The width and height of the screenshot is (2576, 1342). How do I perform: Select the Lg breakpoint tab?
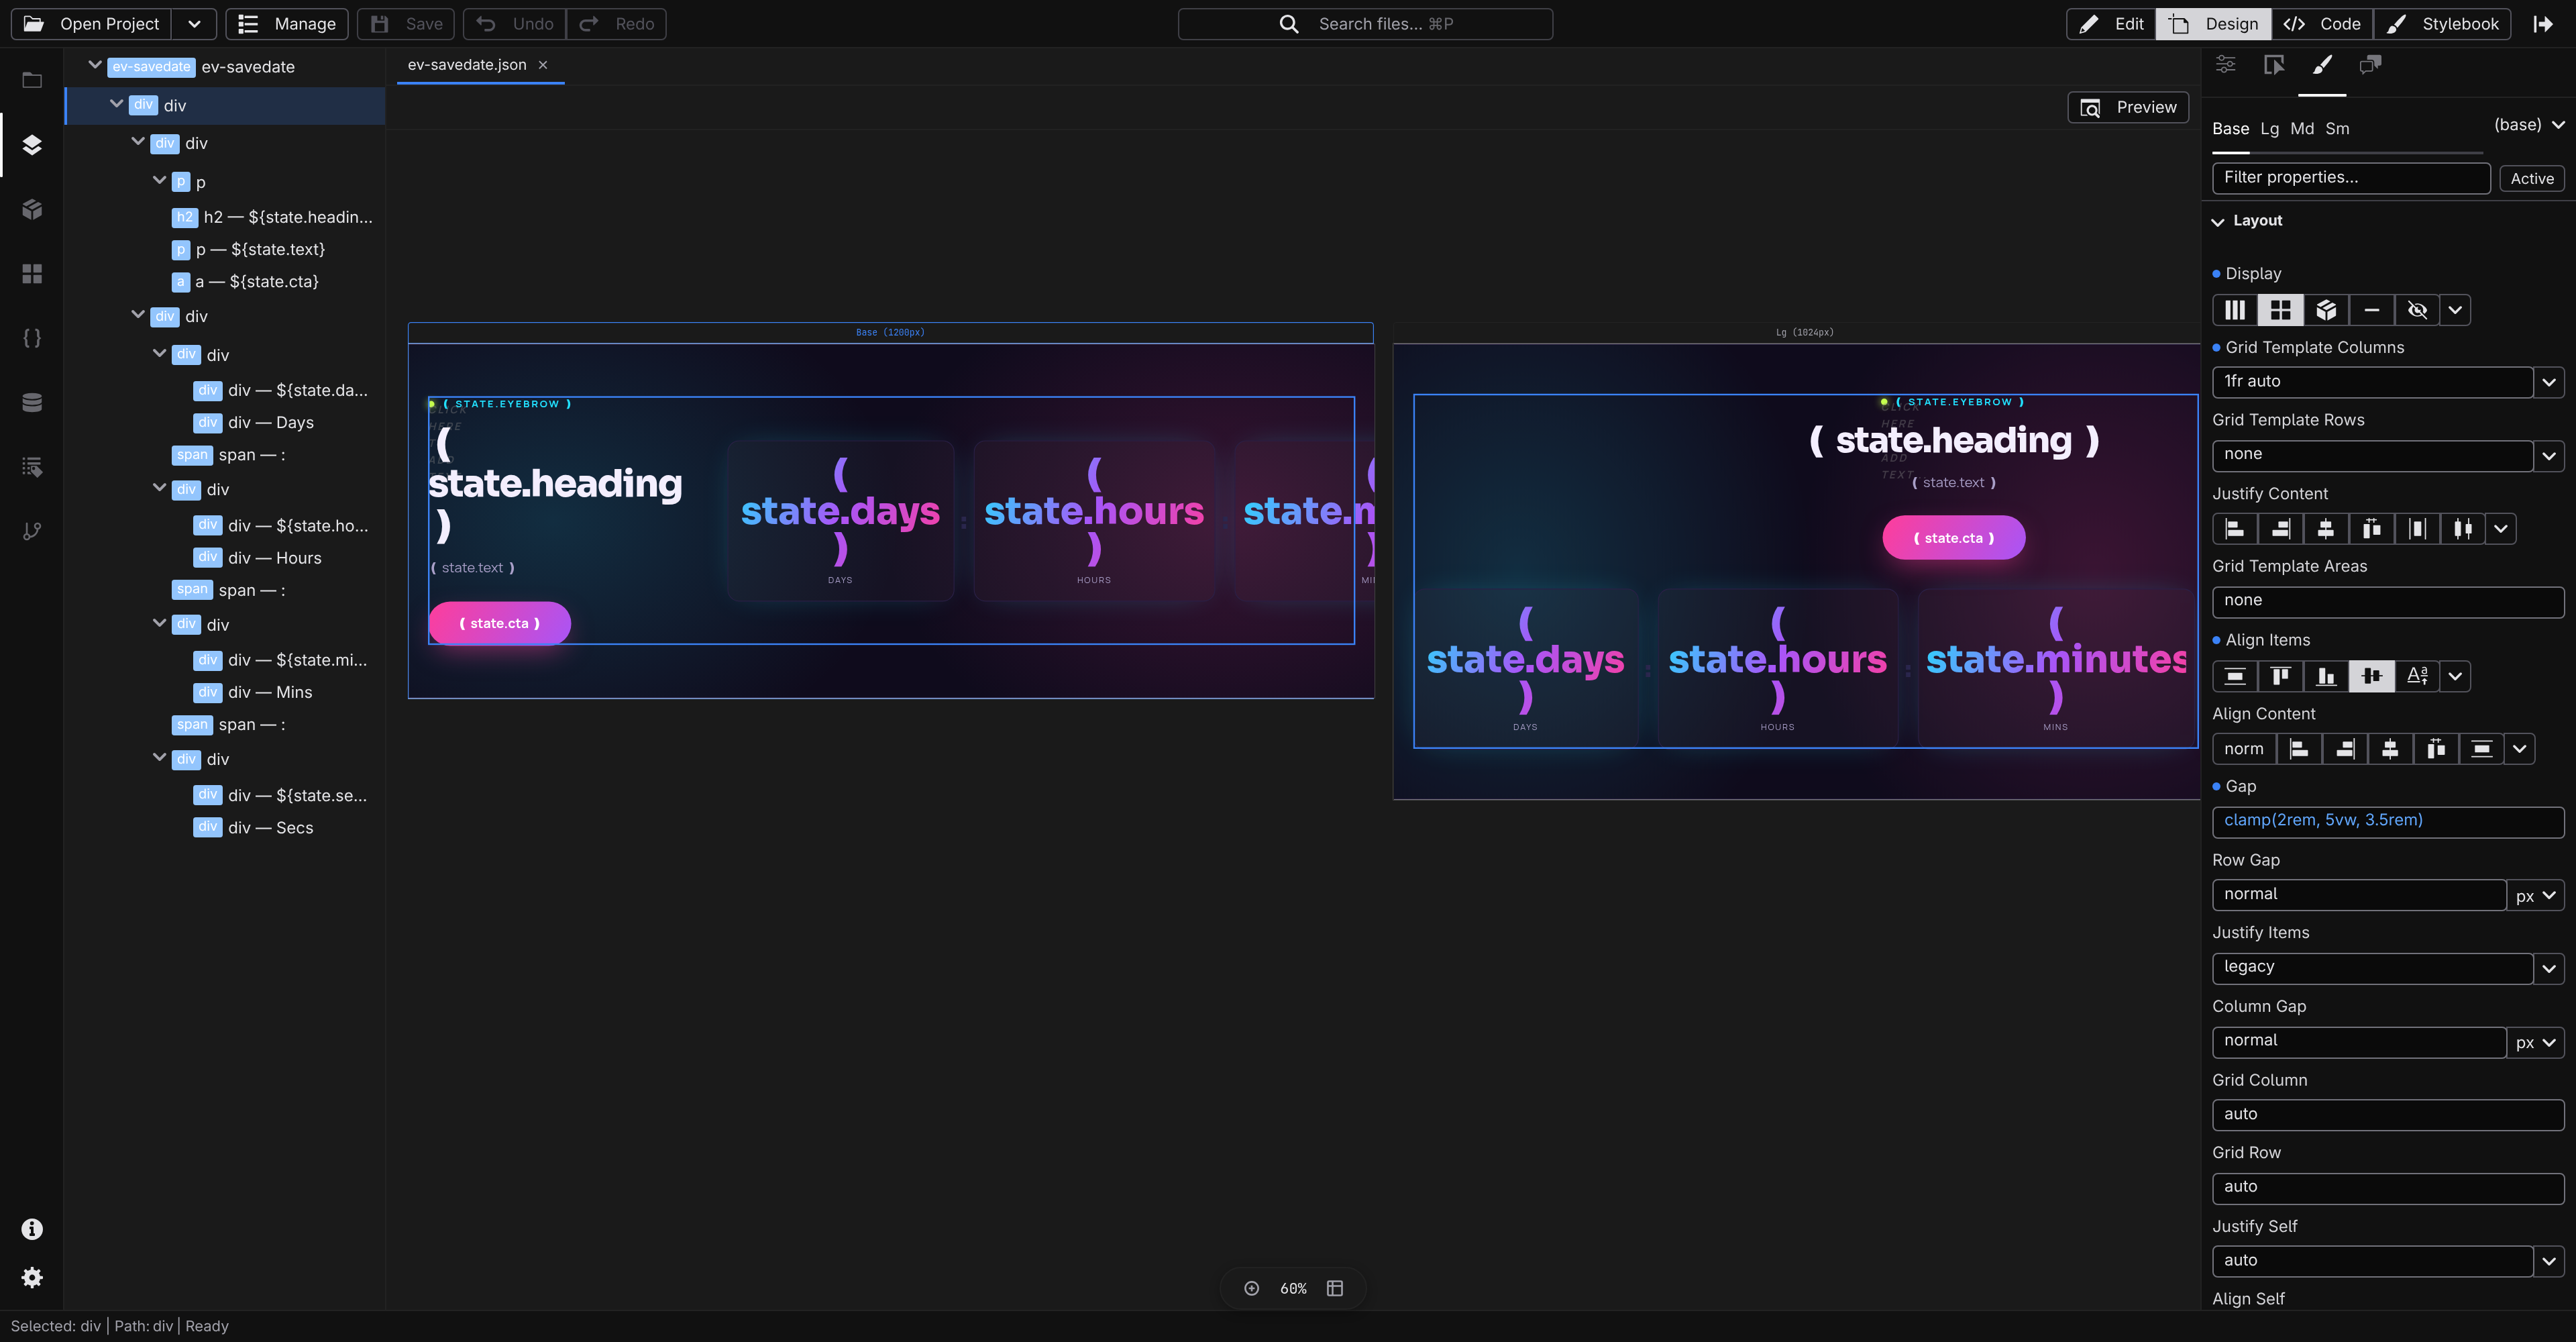(2269, 129)
